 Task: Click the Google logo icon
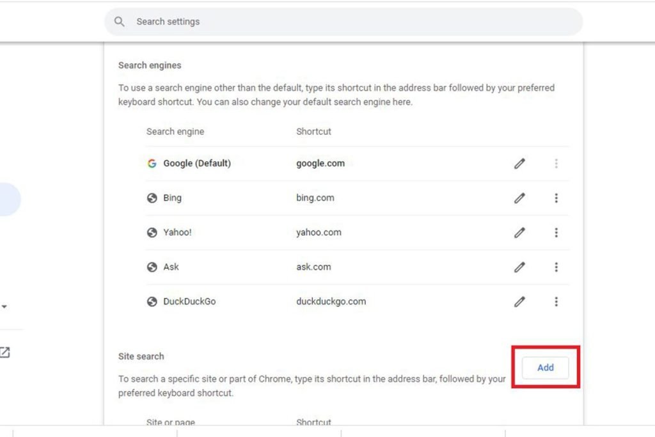tap(152, 163)
